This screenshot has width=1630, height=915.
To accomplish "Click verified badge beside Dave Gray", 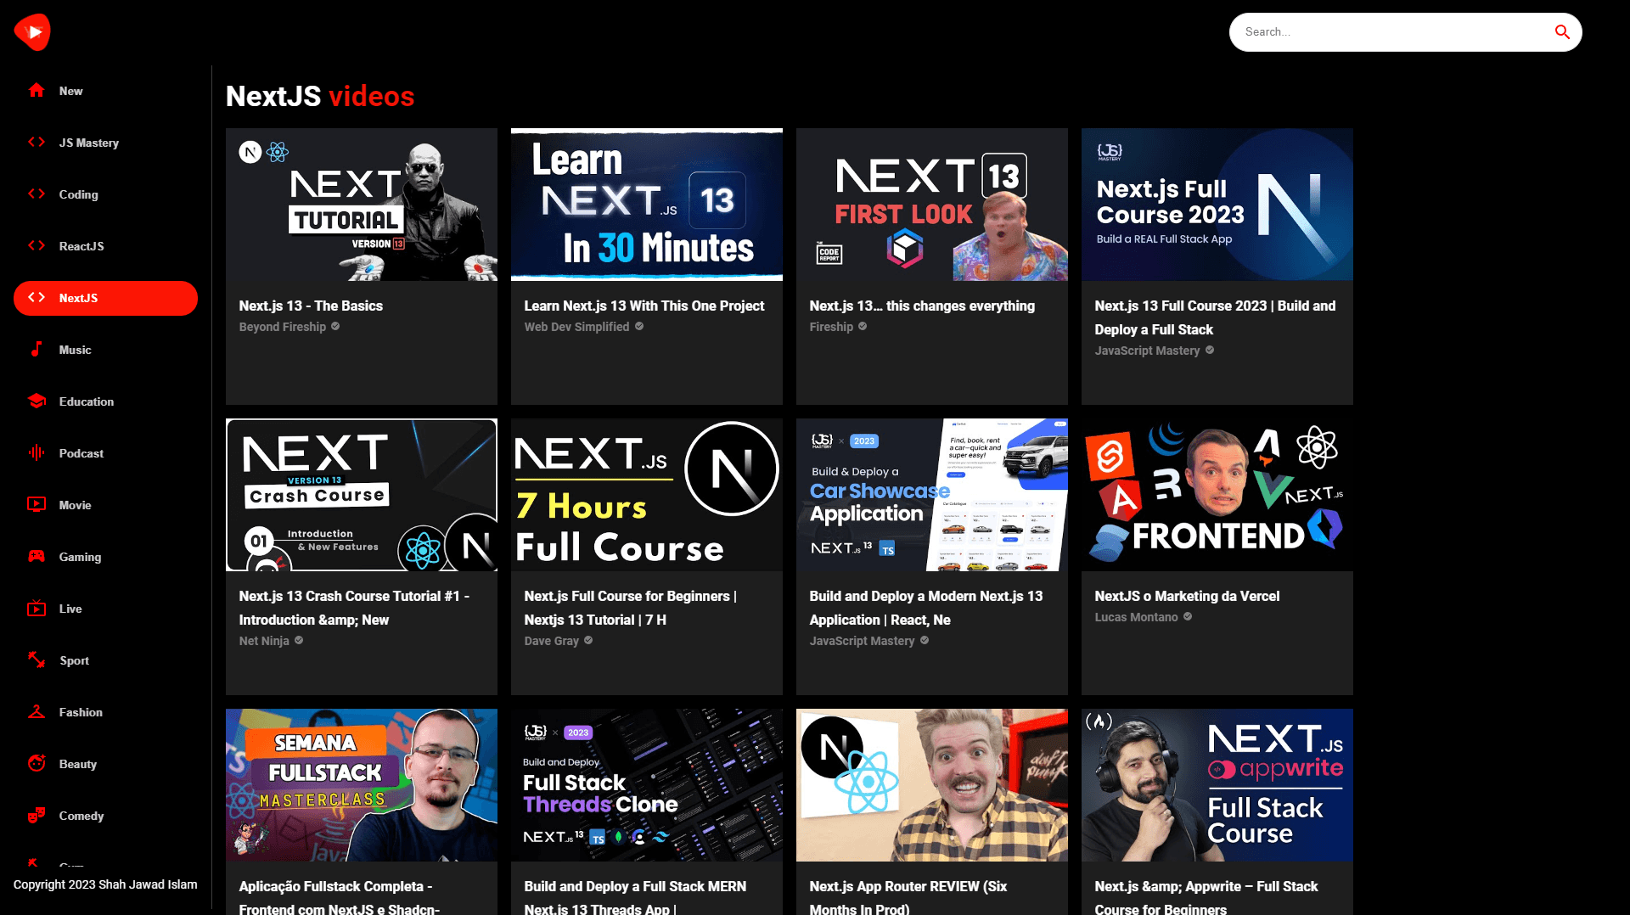I will pos(588,640).
